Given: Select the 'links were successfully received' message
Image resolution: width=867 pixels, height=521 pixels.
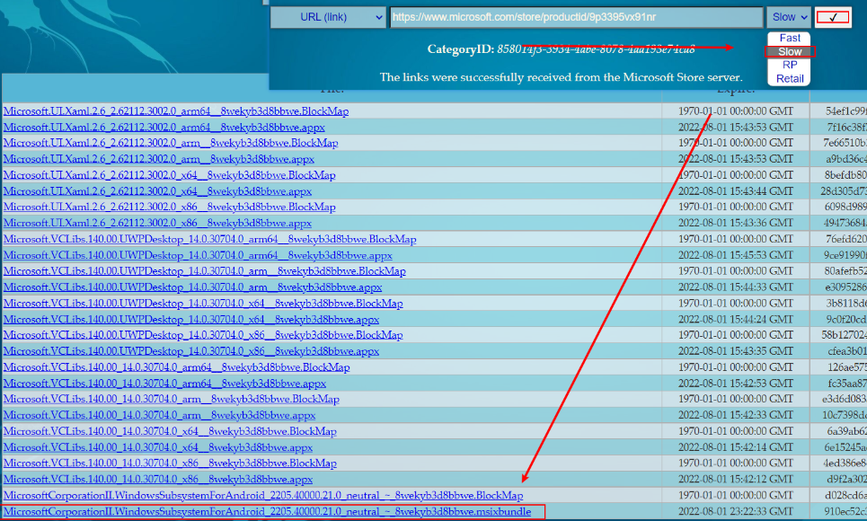Looking at the screenshot, I should tap(561, 77).
